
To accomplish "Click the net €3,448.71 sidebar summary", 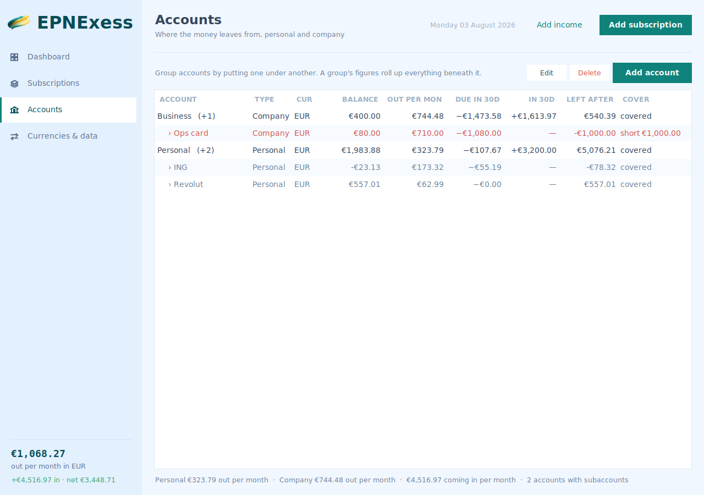I will (91, 480).
